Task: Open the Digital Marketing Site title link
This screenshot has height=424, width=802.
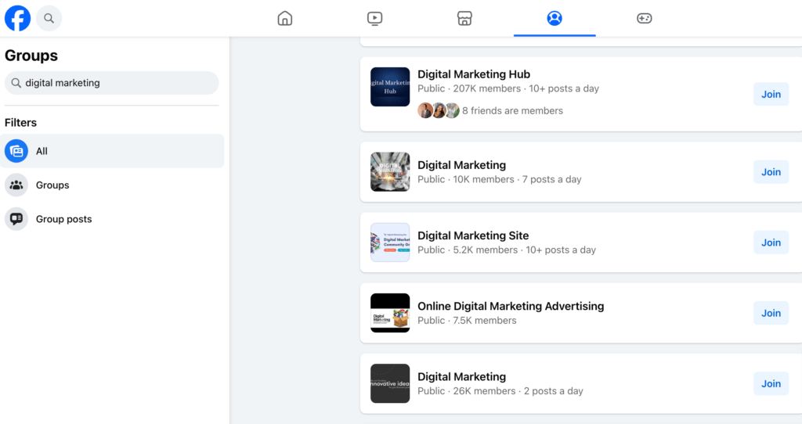Action: (x=473, y=235)
